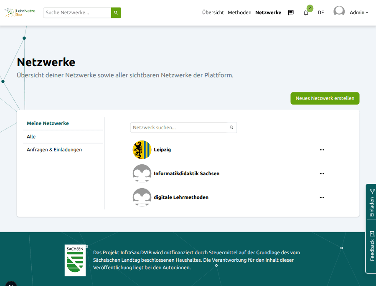Click magnifier icon in Netzwerk suchen field

click(x=231, y=128)
